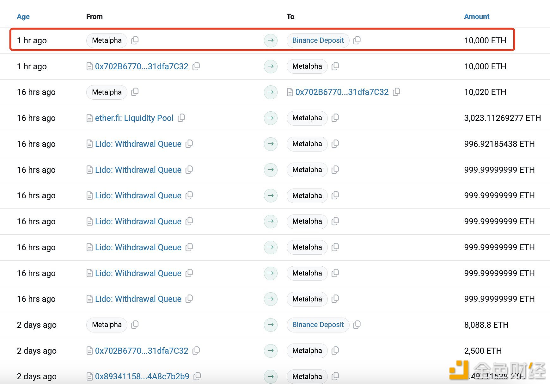Copy Binance Deposit address in 1 hr ago row
550x384 pixels.
[357, 40]
